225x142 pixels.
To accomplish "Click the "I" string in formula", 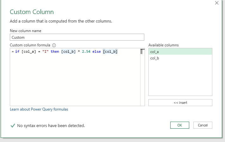I will click(45, 51).
